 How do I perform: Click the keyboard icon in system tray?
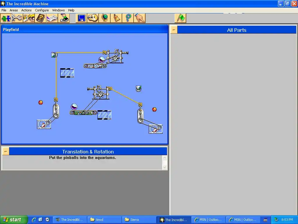click(265, 220)
